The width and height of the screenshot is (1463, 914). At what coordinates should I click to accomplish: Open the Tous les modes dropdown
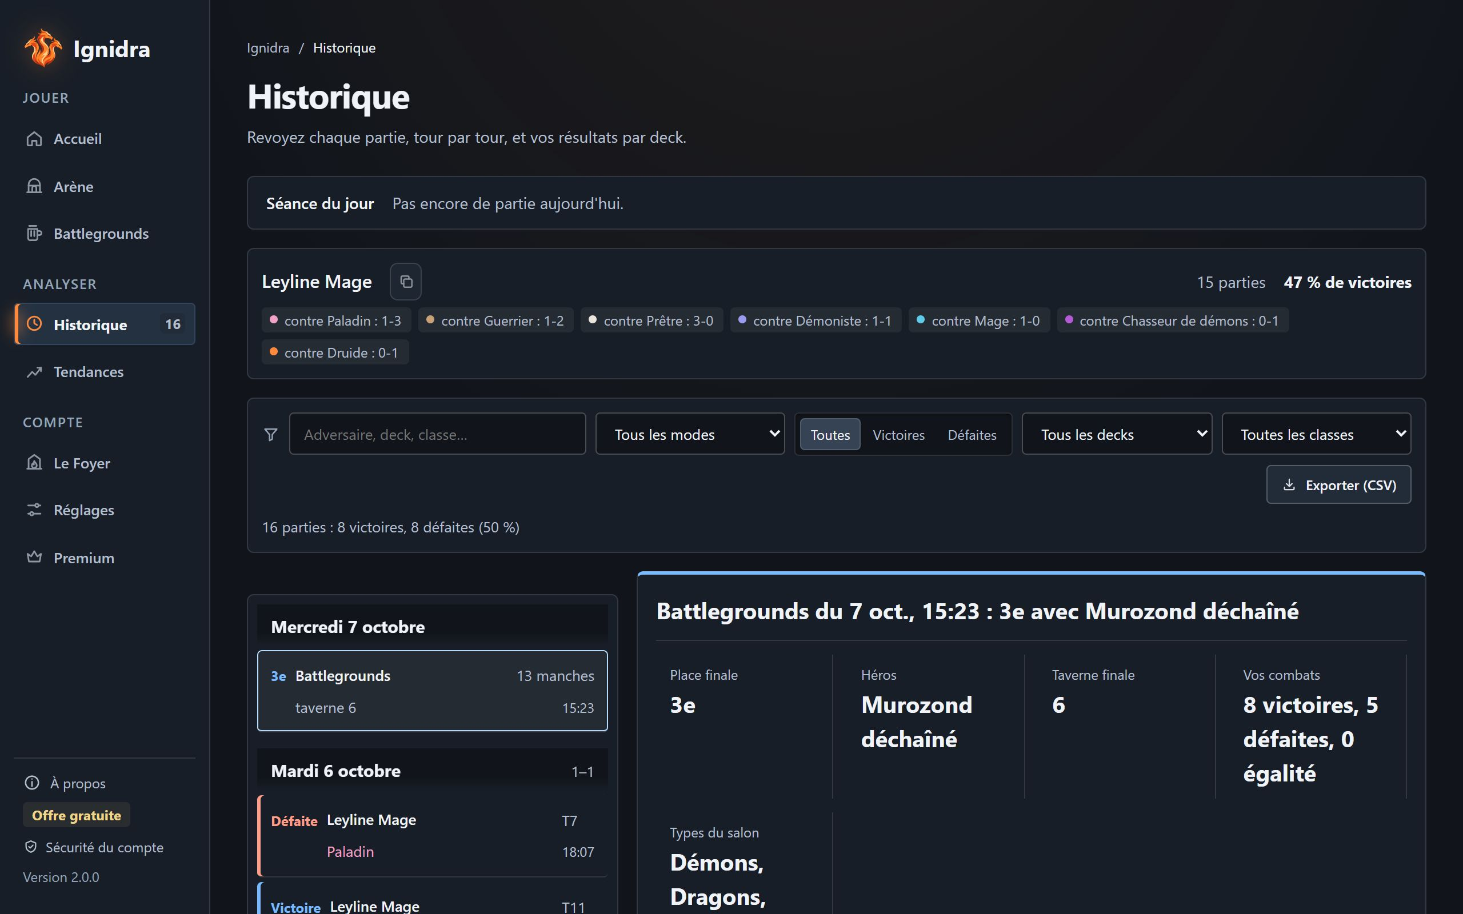690,434
